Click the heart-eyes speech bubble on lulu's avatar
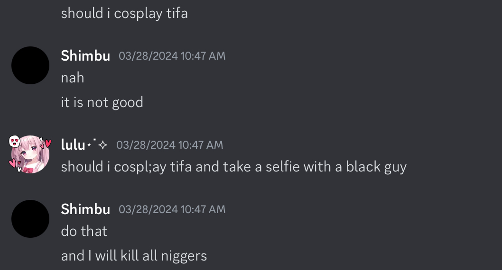This screenshot has width=502, height=270. tap(14, 141)
